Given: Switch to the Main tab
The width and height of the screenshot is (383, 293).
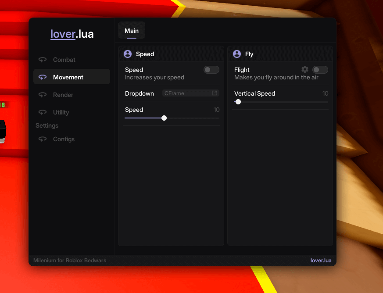Looking at the screenshot, I should [132, 31].
